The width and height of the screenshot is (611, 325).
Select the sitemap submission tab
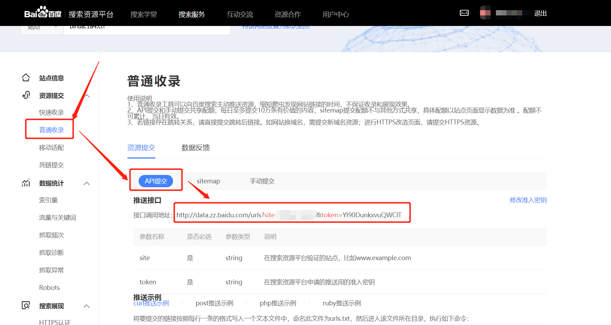208,181
